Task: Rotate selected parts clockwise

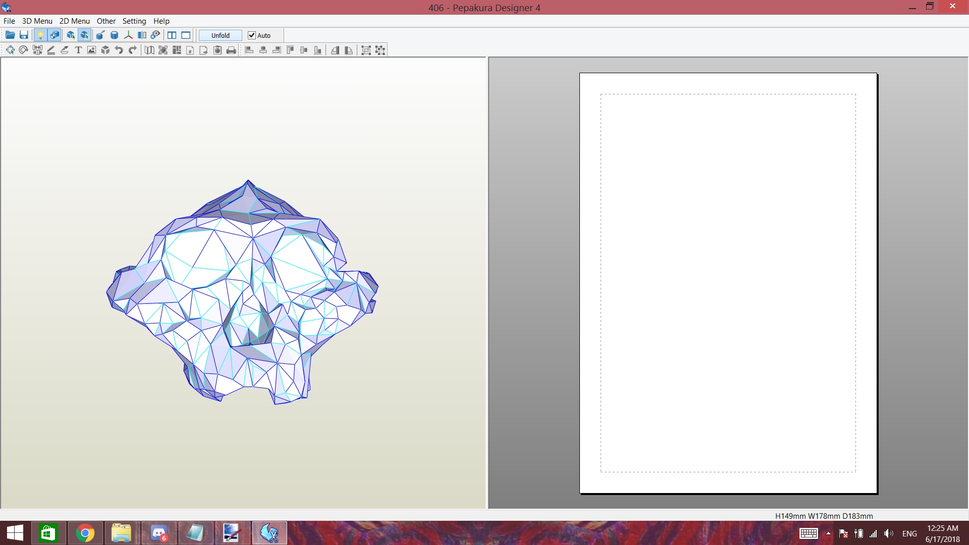Action: [349, 50]
